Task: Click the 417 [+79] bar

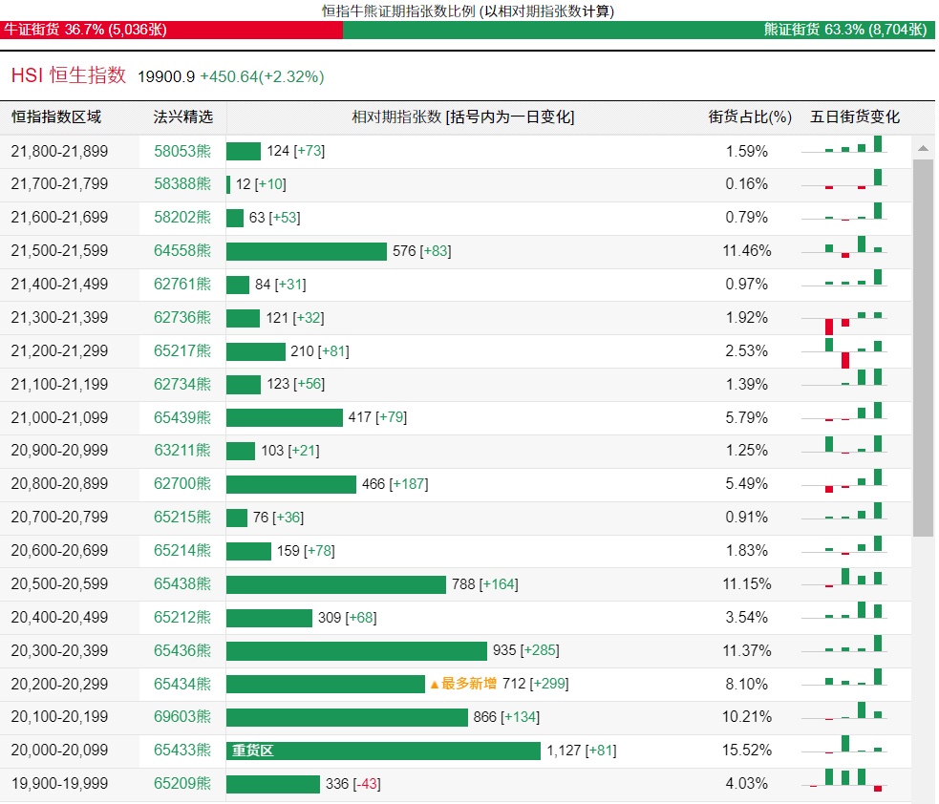Action: [x=285, y=418]
